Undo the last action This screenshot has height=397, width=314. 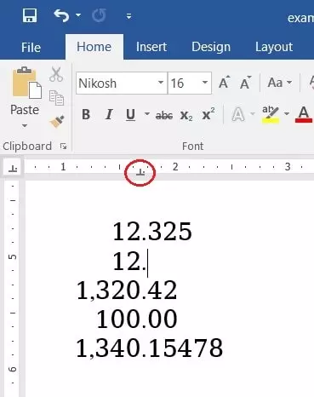[x=61, y=15]
